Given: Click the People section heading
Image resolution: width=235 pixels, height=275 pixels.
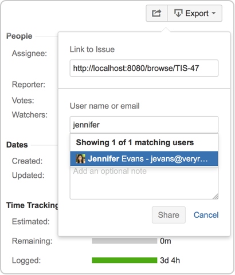Looking at the screenshot, I should point(19,36).
